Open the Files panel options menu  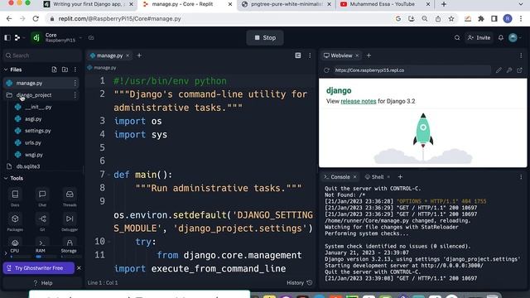pyautogui.click(x=75, y=70)
